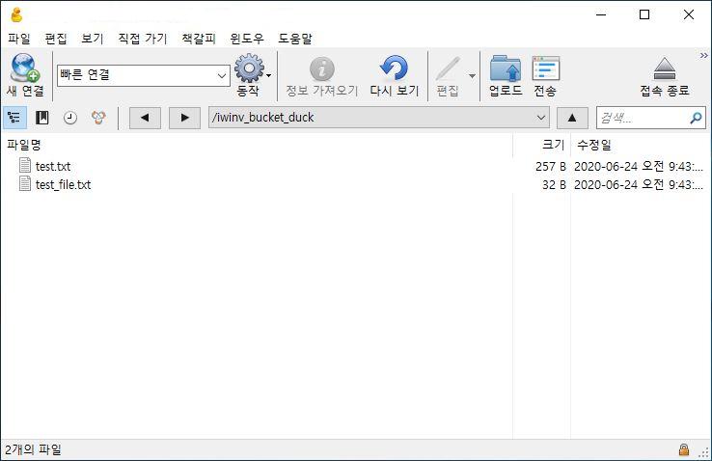The width and height of the screenshot is (712, 461).
Task: Open the Help (도움말) menu
Action: point(295,39)
